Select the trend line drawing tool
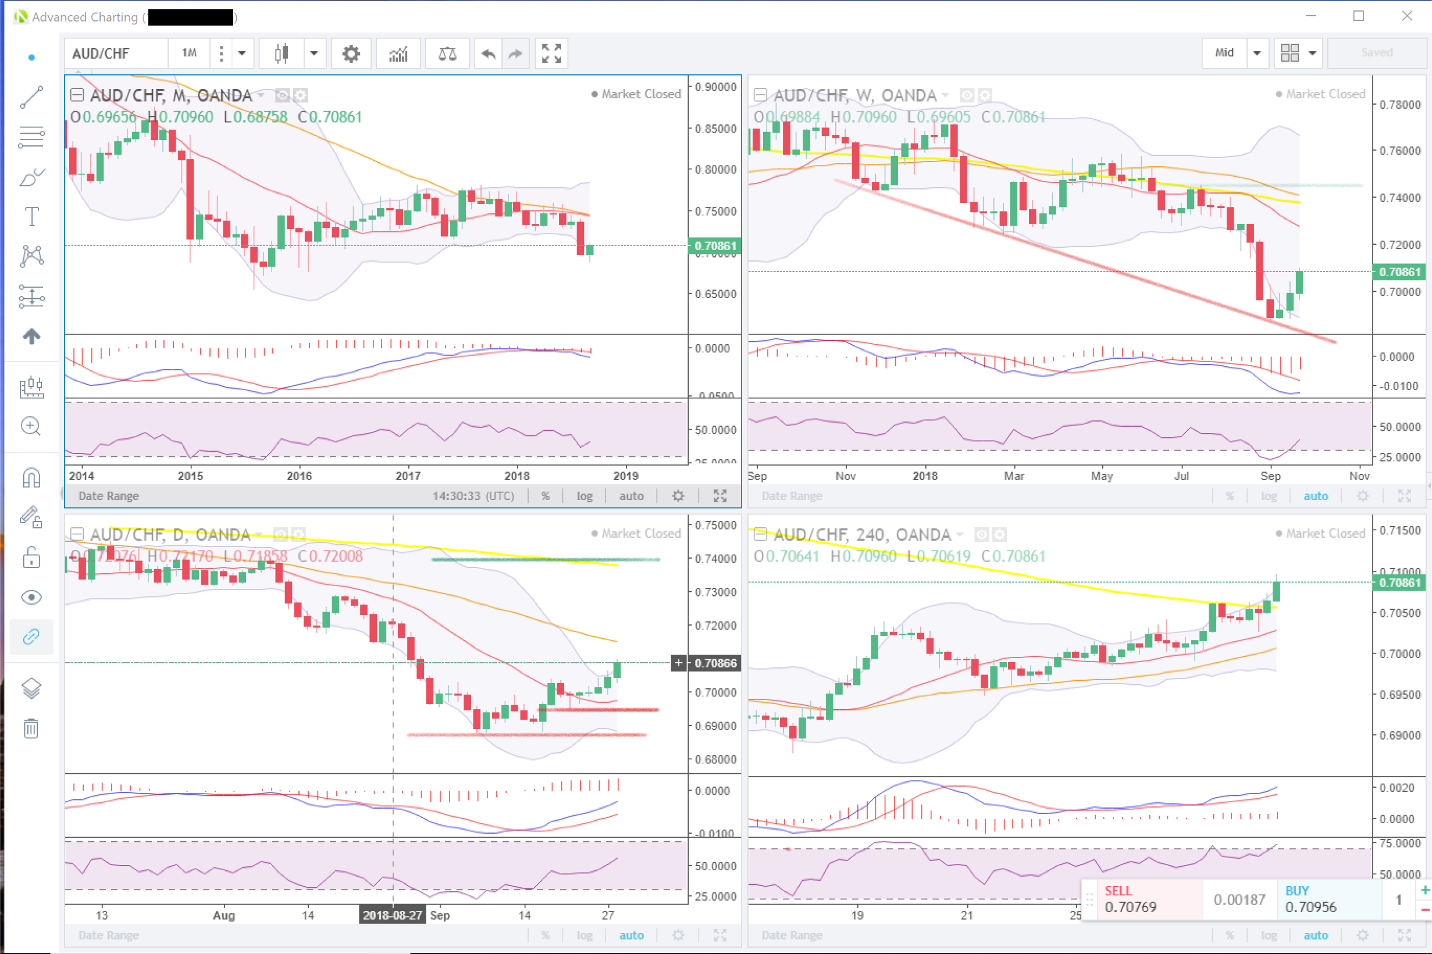 [31, 97]
